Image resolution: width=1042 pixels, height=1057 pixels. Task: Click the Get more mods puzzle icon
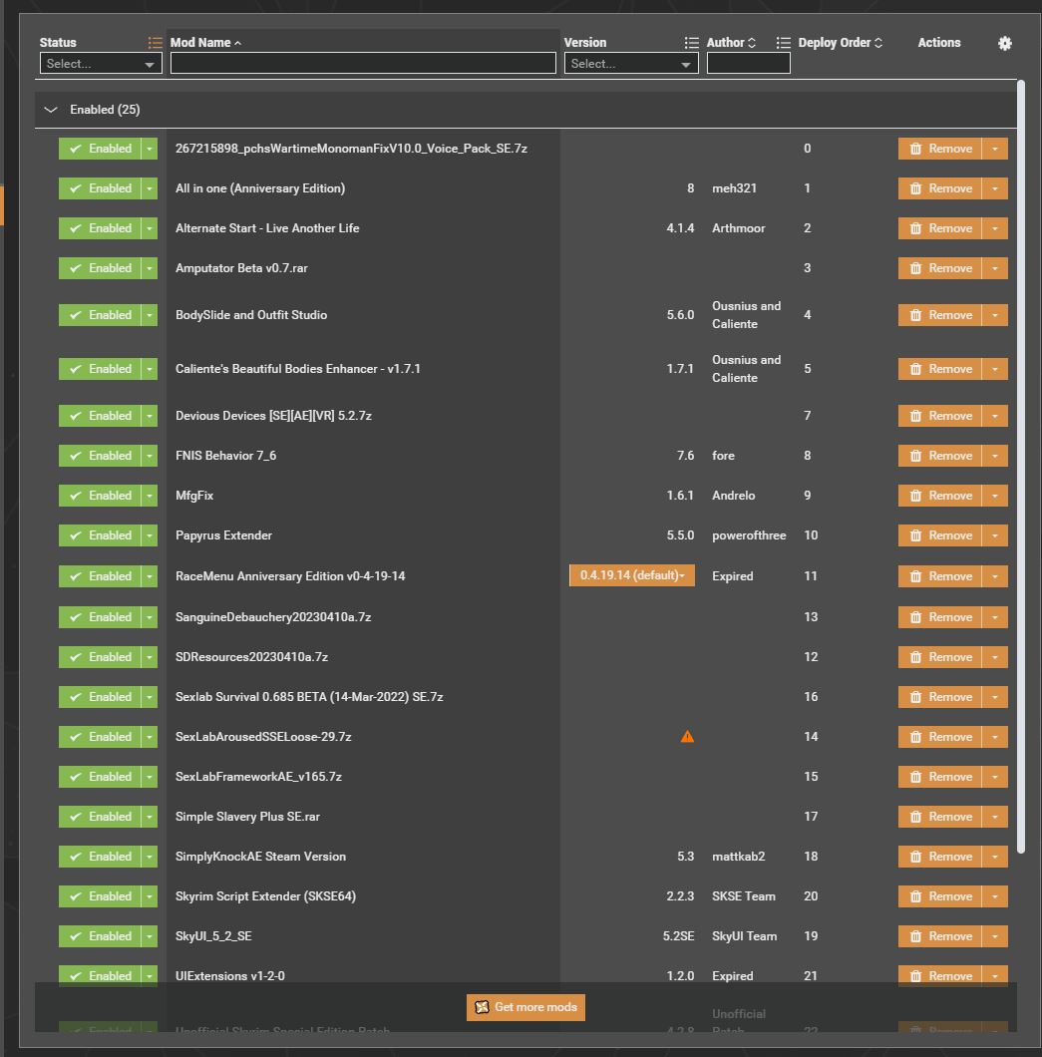tap(482, 1007)
